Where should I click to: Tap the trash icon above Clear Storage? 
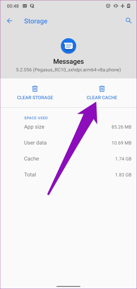[35, 89]
